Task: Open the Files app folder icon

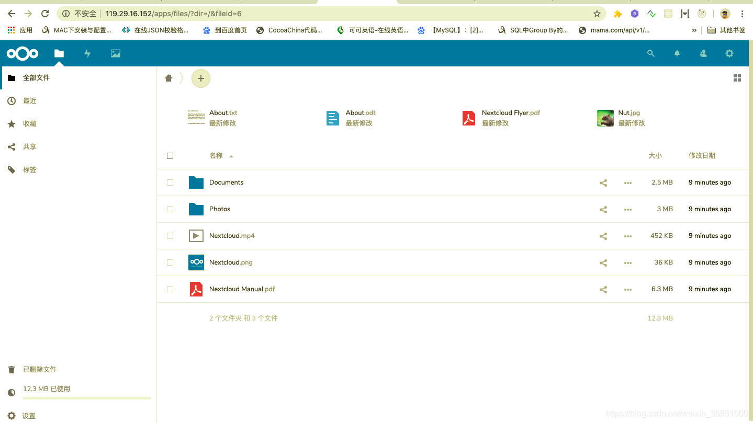Action: 59,53
